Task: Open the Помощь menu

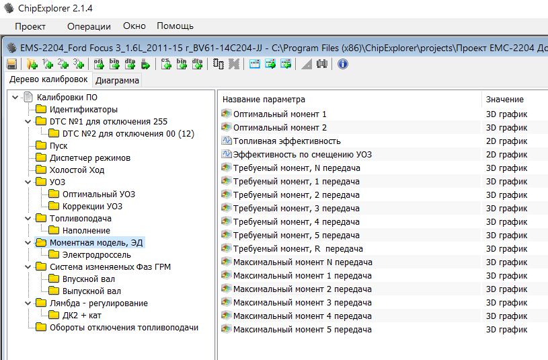Action: (x=175, y=26)
